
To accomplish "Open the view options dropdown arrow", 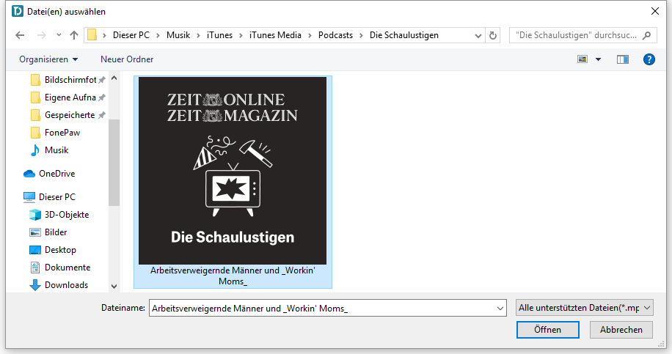I will click(599, 59).
